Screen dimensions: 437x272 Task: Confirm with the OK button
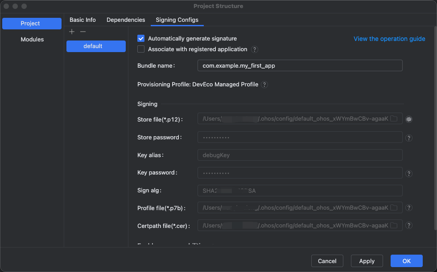point(406,261)
